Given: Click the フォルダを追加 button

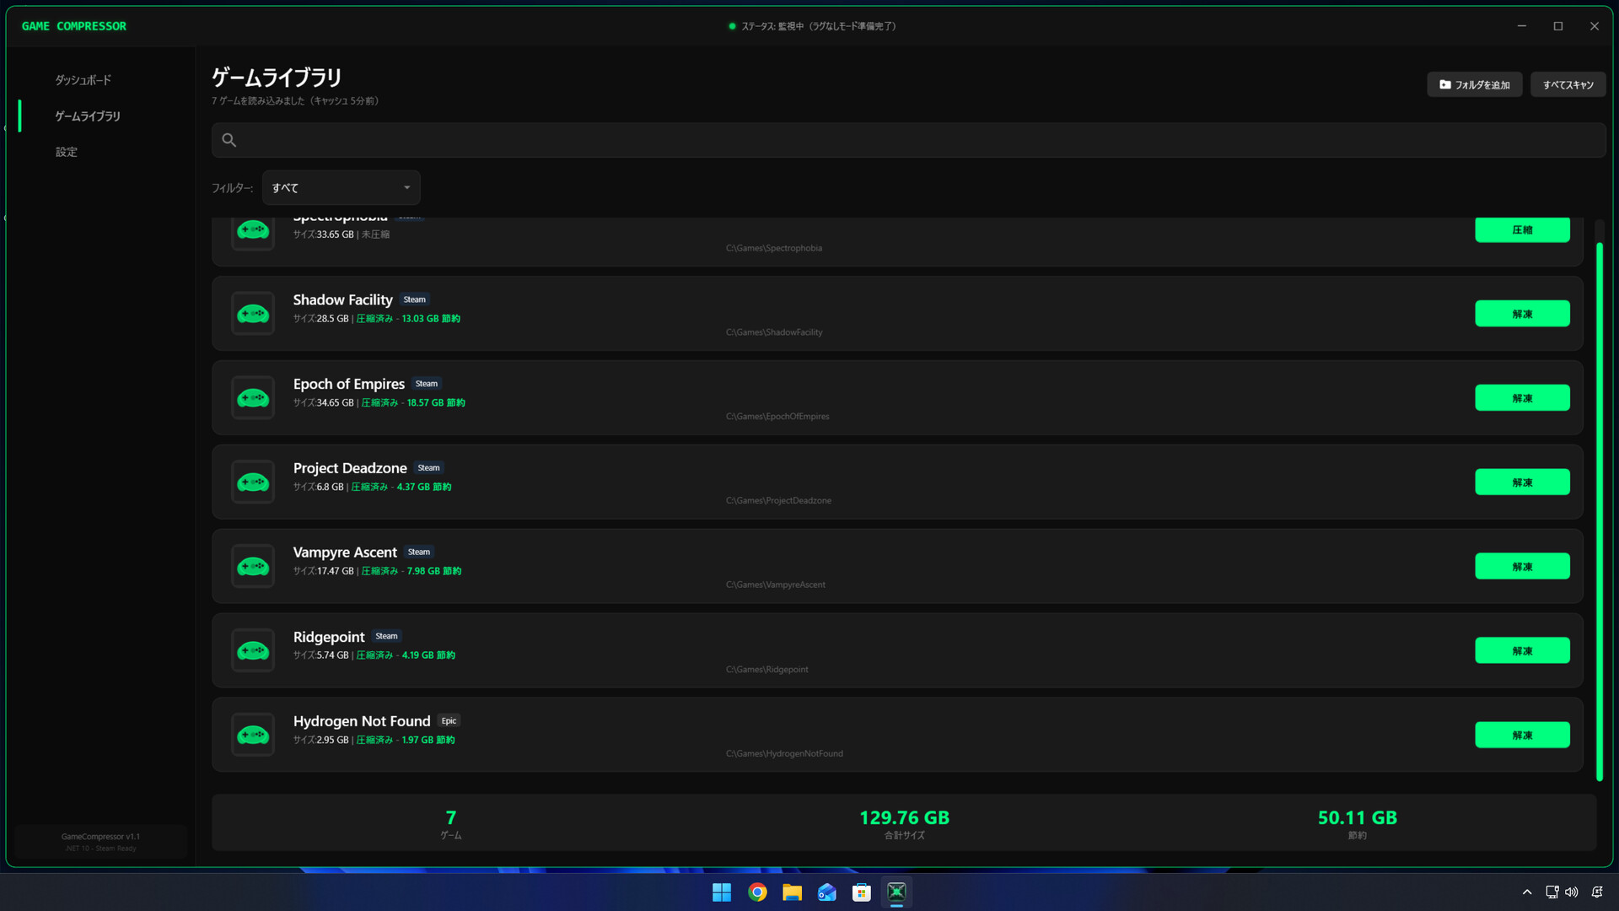Looking at the screenshot, I should point(1474,84).
